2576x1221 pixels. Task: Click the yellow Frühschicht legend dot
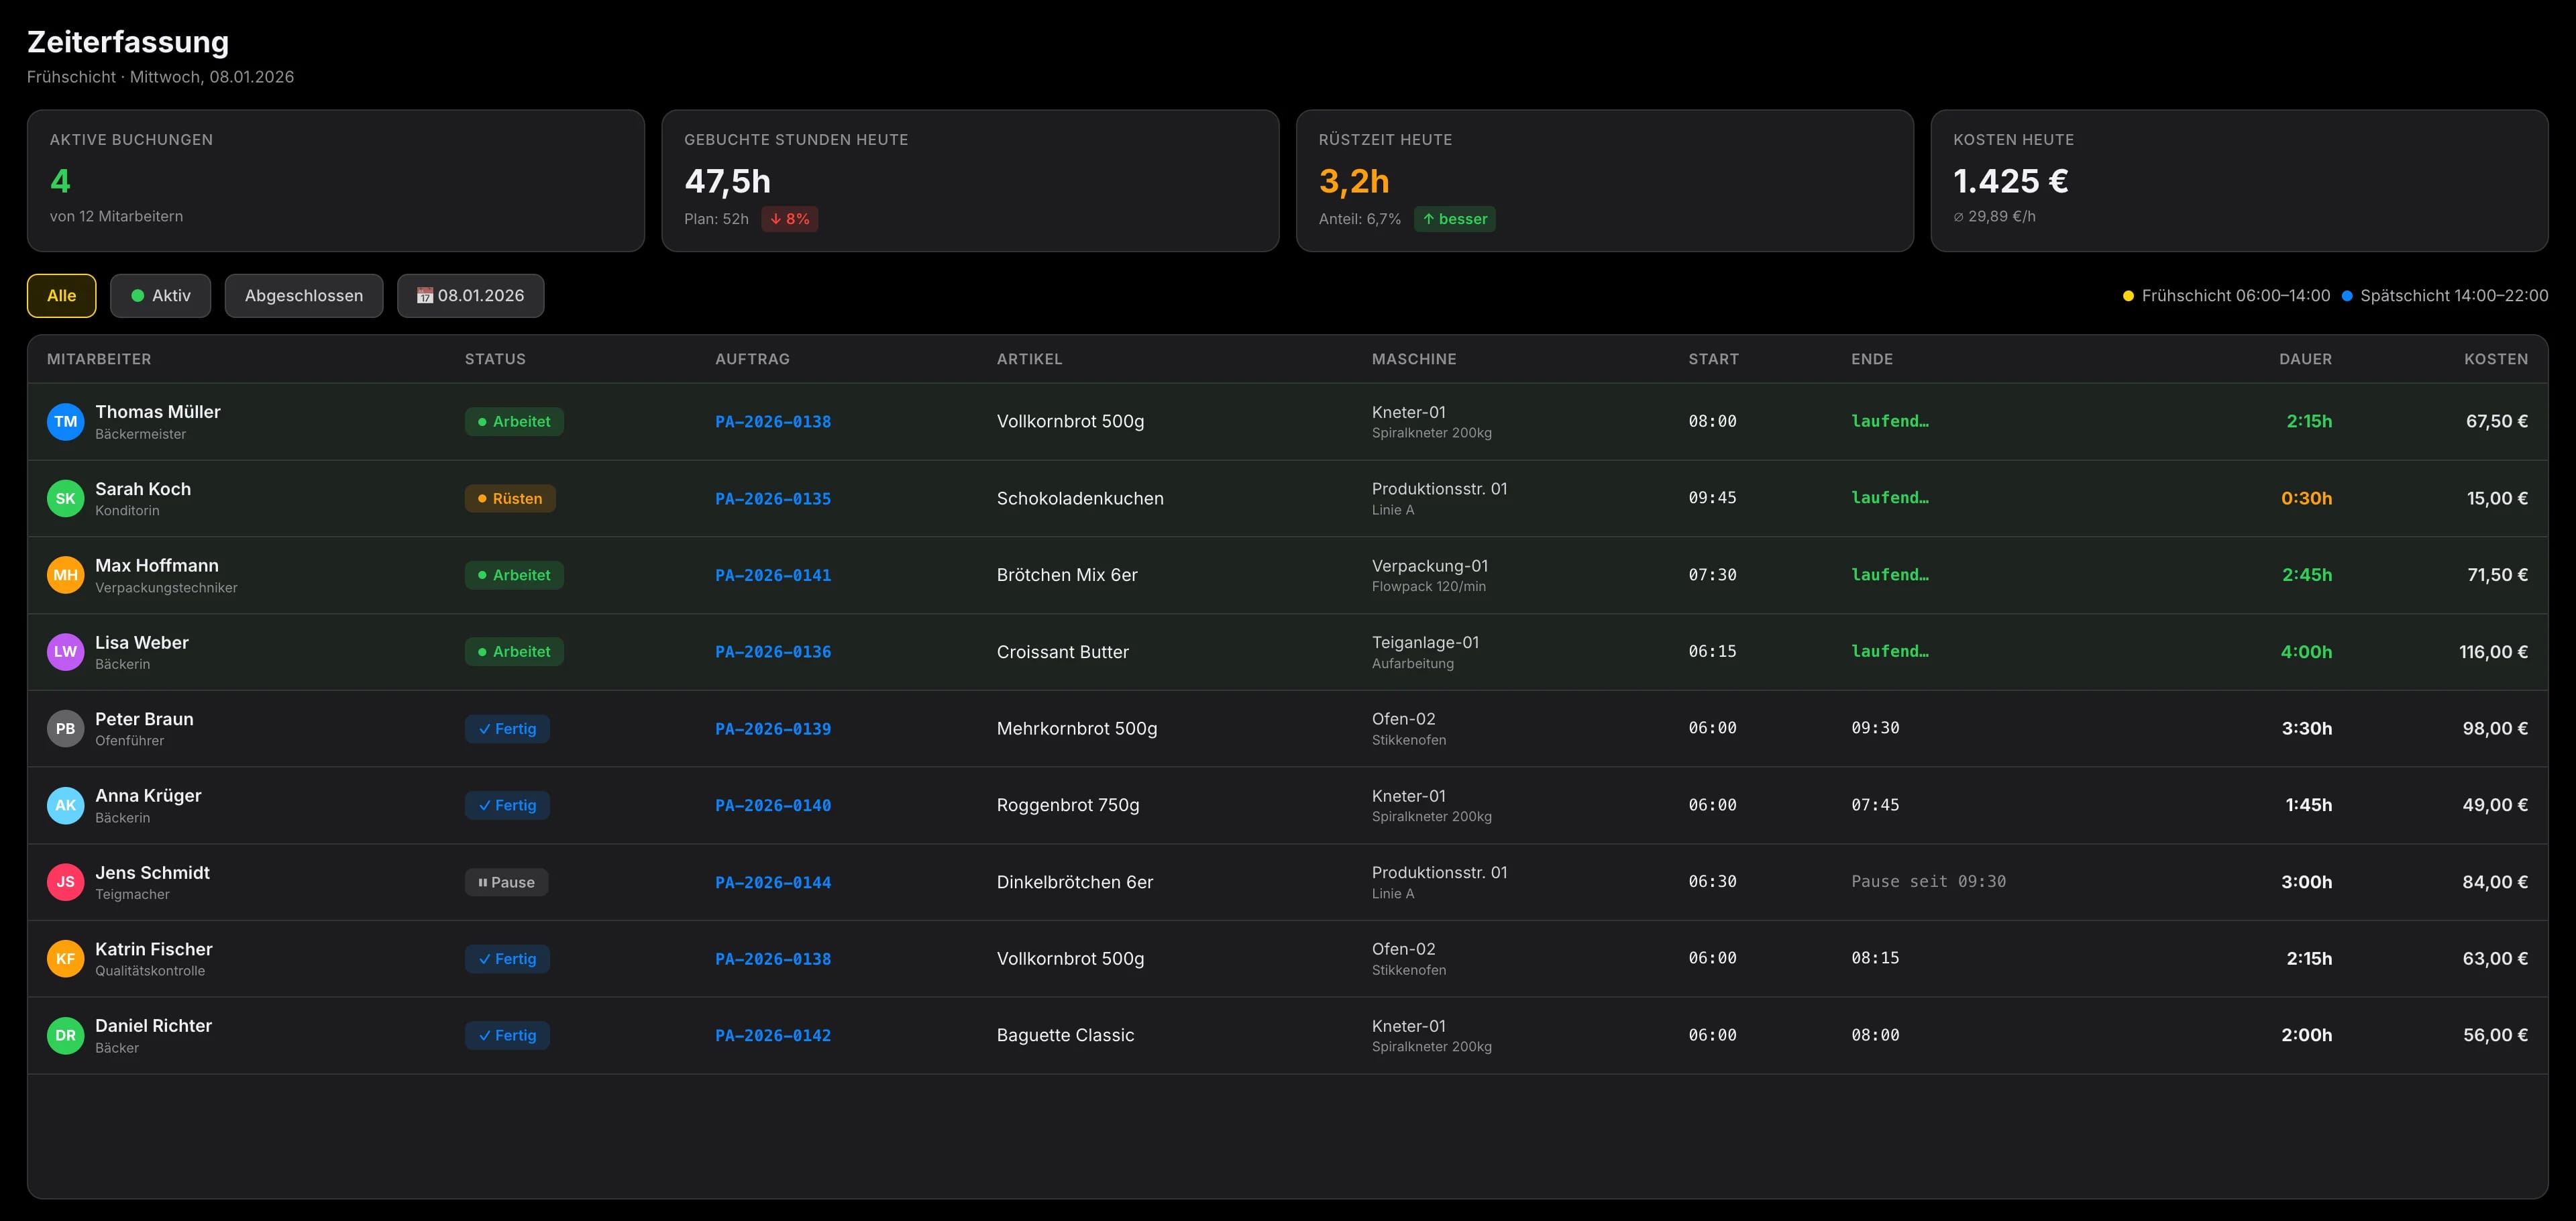point(2128,296)
